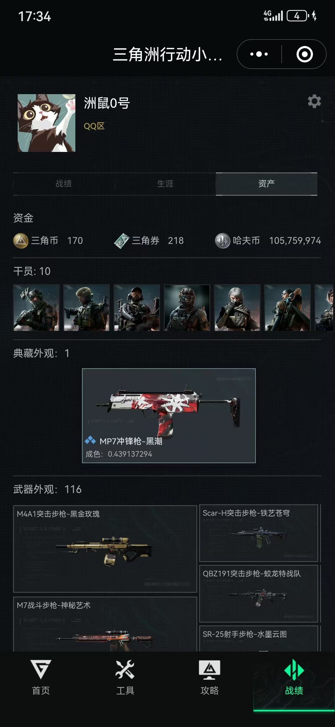The height and width of the screenshot is (727, 335).
Task: Tap the mini-program close circle icon
Action: pyautogui.click(x=305, y=54)
